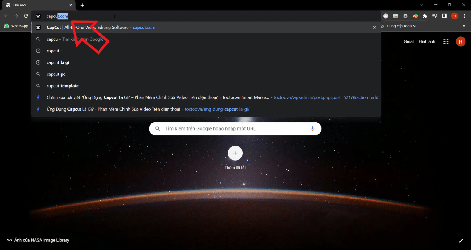
Task: Toggle the browser side panel
Action: [x=445, y=16]
